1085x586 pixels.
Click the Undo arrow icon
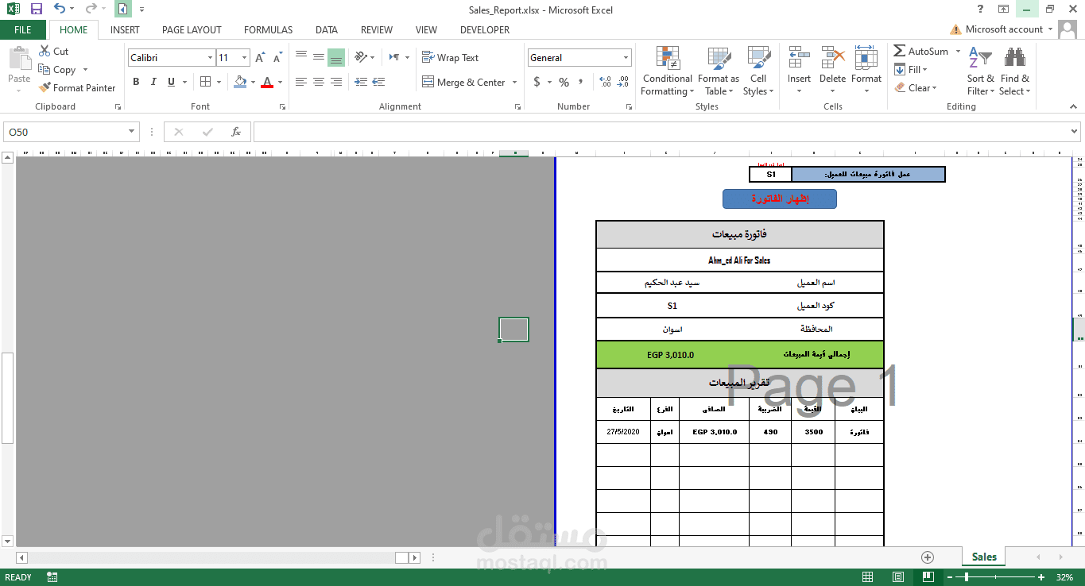pos(60,10)
